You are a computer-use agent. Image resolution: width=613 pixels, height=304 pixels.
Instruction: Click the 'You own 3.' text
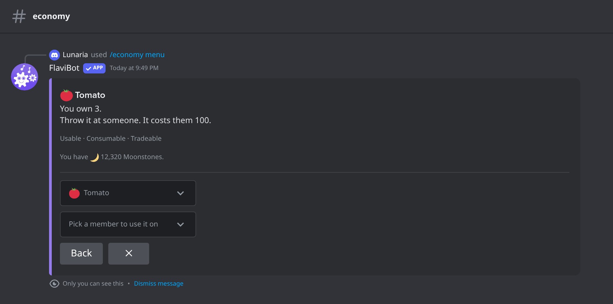coord(81,109)
